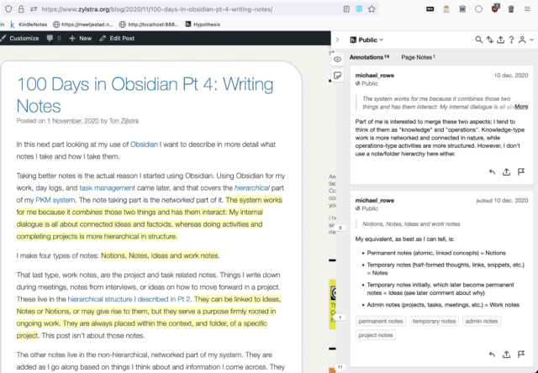Click the trash can toolbar extension icon

point(511,9)
